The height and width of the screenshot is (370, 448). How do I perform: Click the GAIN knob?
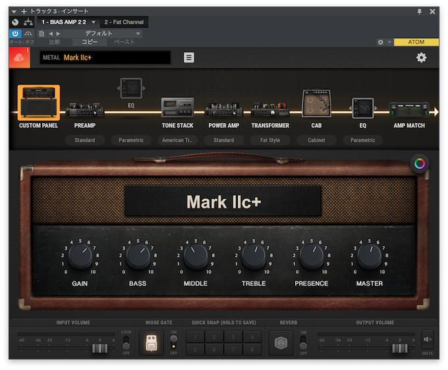(x=80, y=256)
